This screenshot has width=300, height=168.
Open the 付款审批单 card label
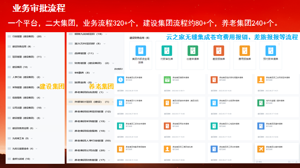tap(167, 59)
